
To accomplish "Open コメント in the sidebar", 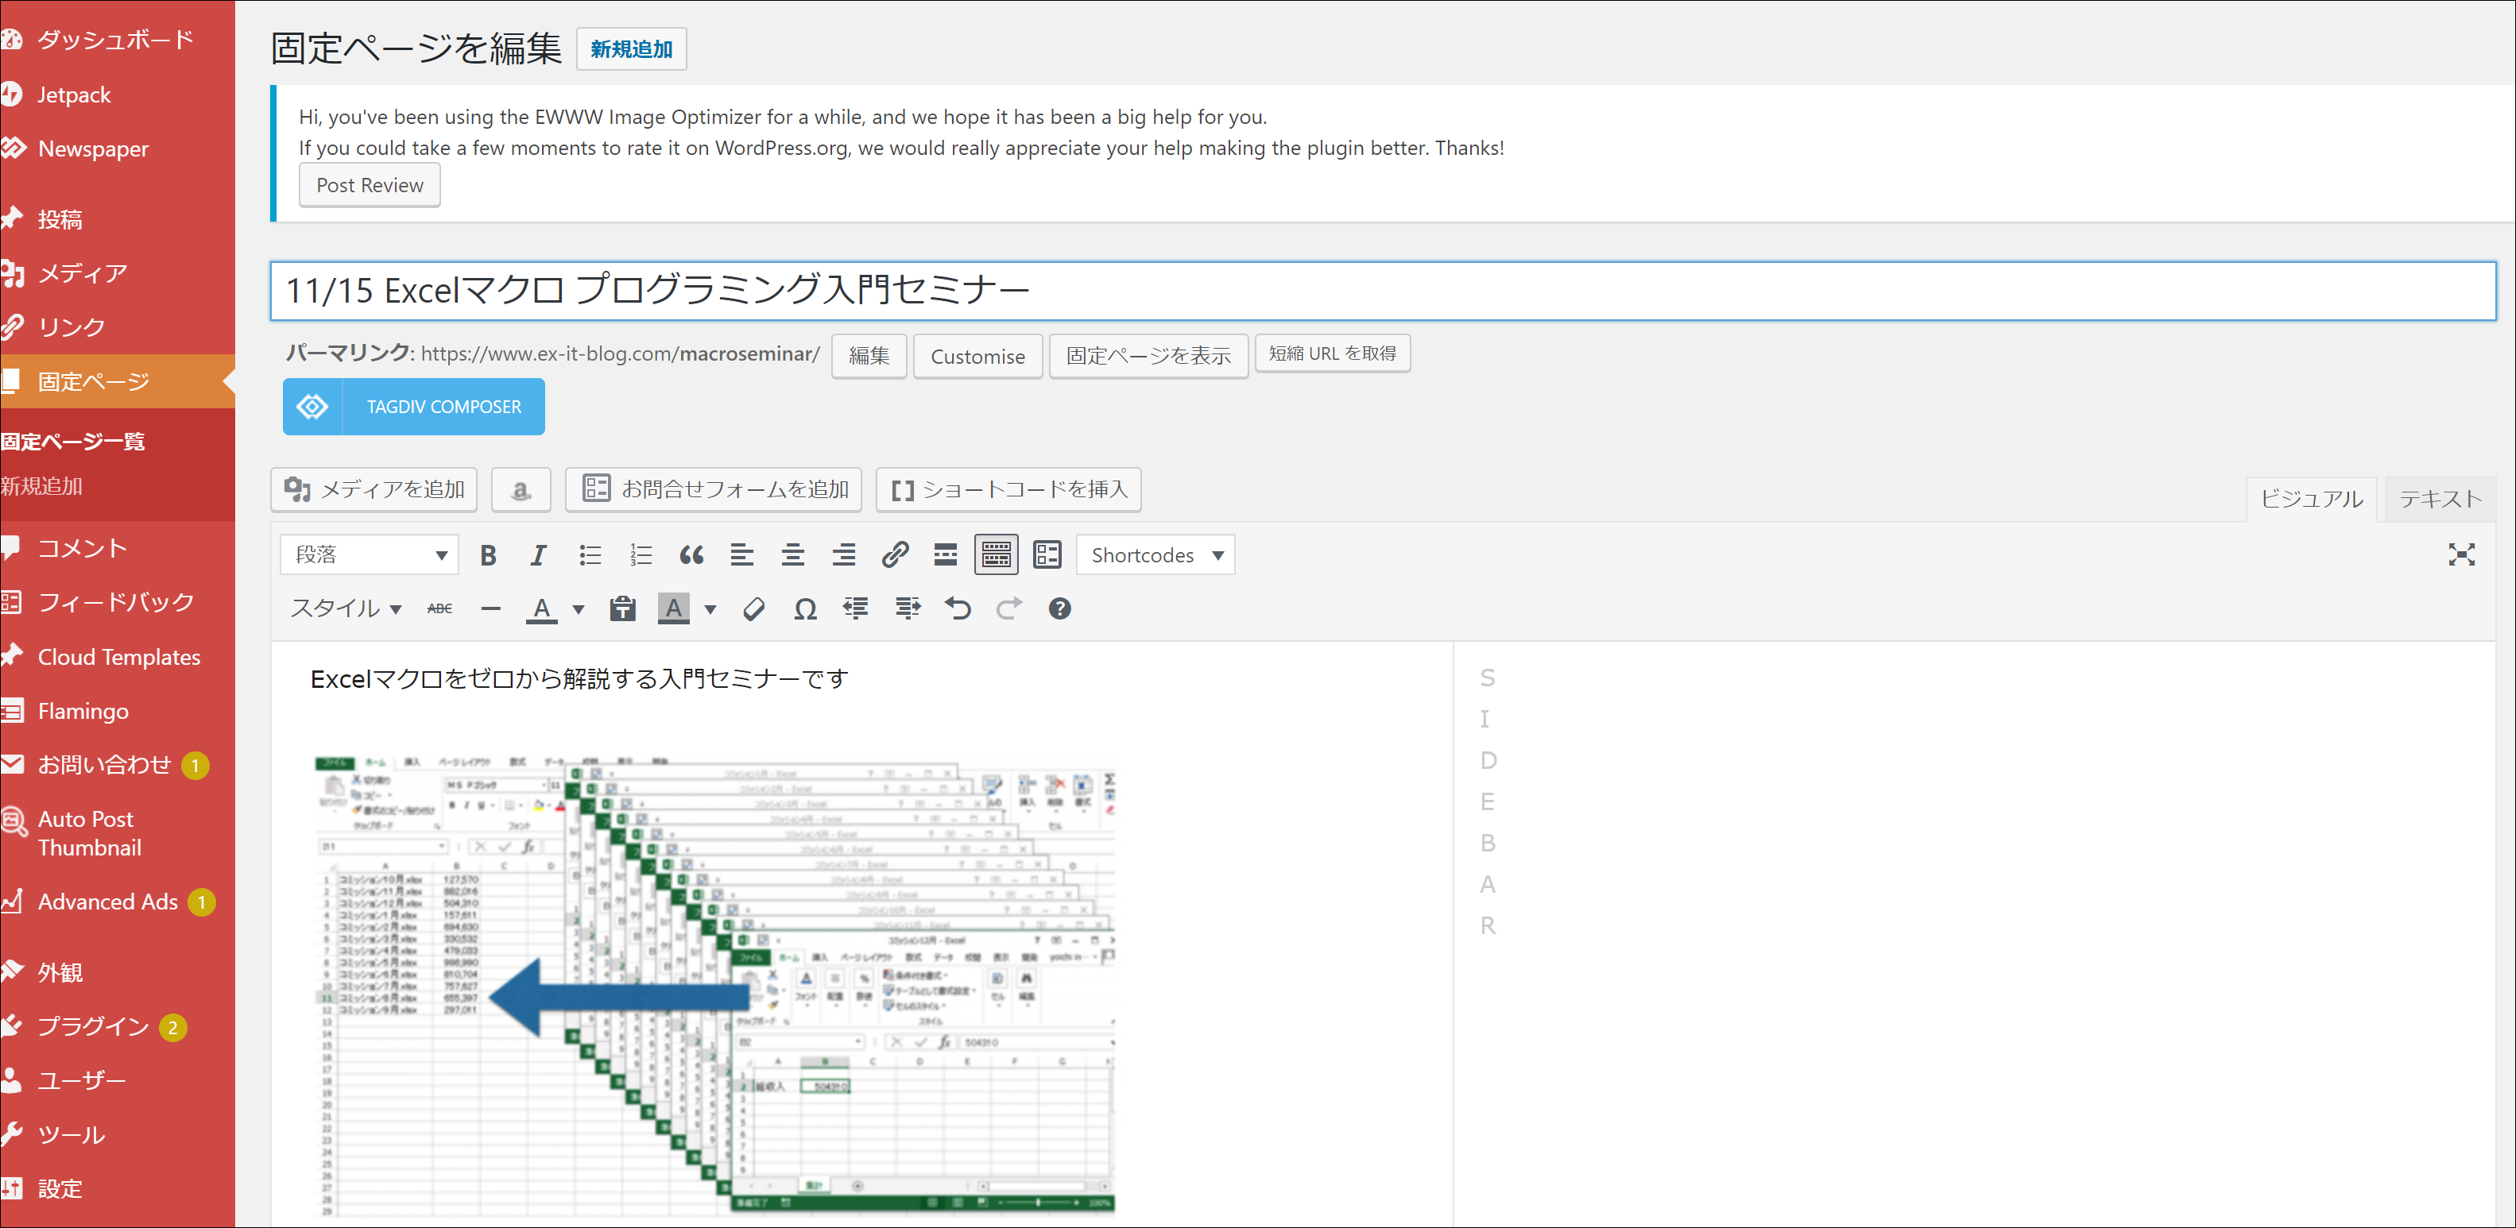I will pyautogui.click(x=83, y=549).
